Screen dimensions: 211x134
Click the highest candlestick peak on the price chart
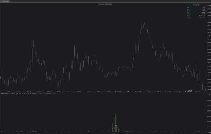pos(145,24)
